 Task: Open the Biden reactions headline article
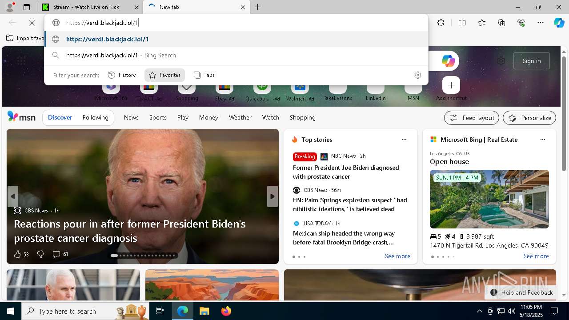130,231
